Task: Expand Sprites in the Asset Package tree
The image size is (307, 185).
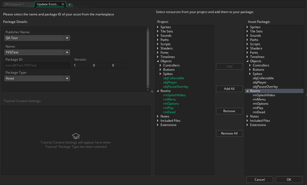Action: click(247, 27)
